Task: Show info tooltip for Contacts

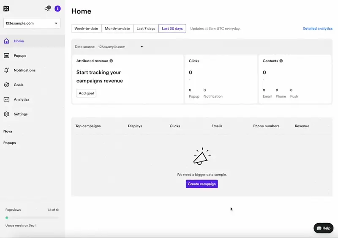Action: point(281,61)
